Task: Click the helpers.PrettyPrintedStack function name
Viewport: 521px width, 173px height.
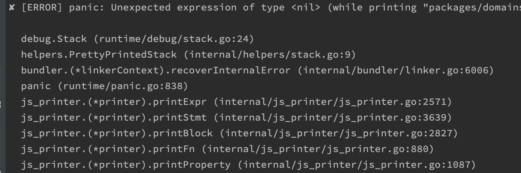Action: point(99,55)
